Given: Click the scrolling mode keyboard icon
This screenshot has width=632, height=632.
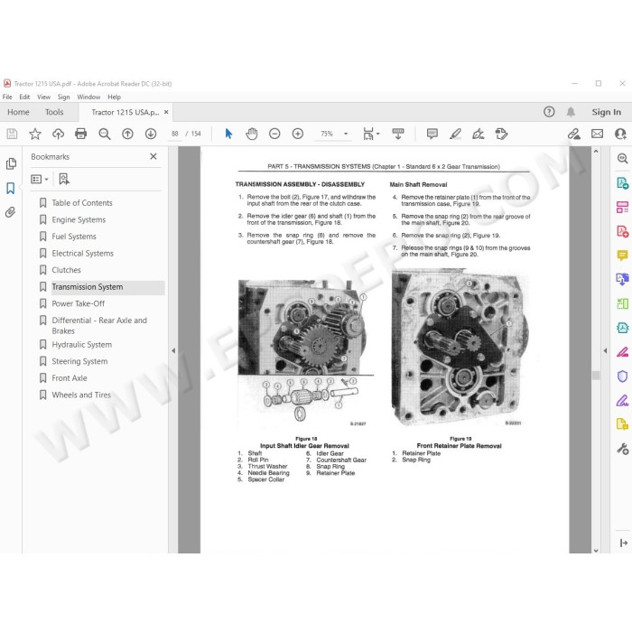Looking at the screenshot, I should (x=398, y=134).
